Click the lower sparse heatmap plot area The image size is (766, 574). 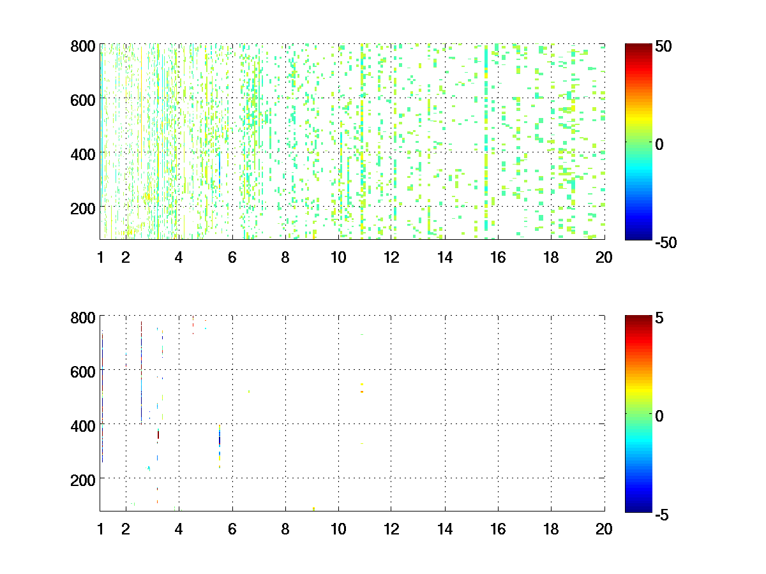352,413
